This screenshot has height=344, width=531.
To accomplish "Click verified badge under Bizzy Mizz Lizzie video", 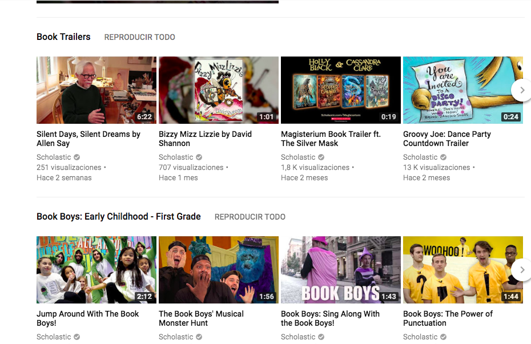I will [199, 157].
